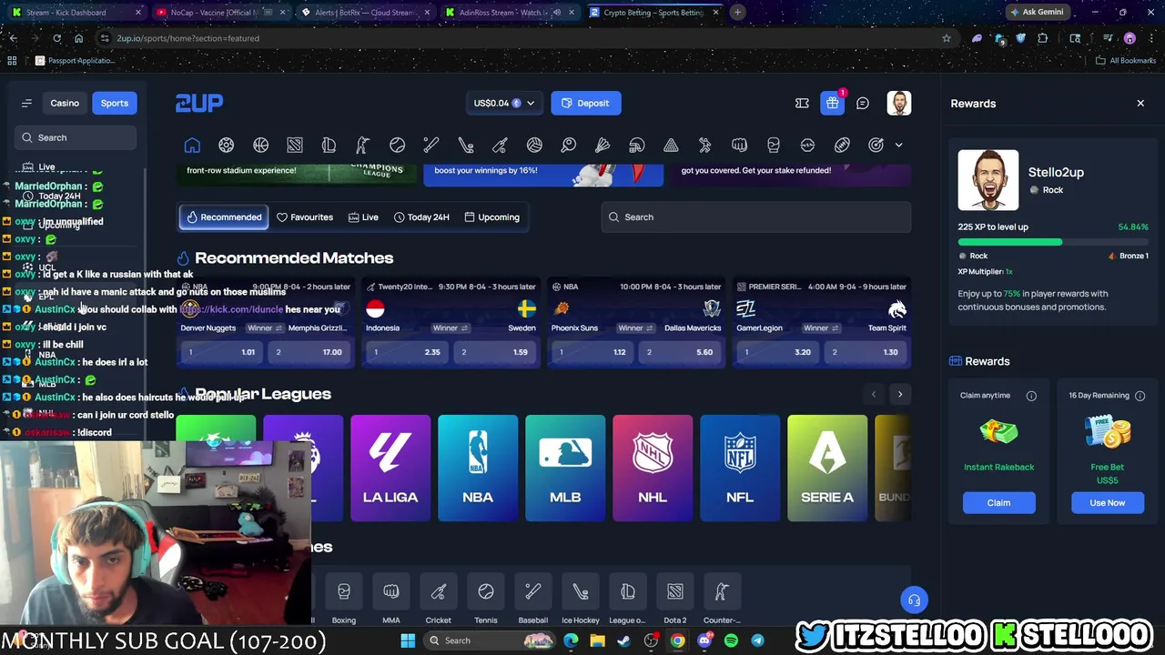Select the Favourites filter tab
The height and width of the screenshot is (655, 1165).
[305, 217]
